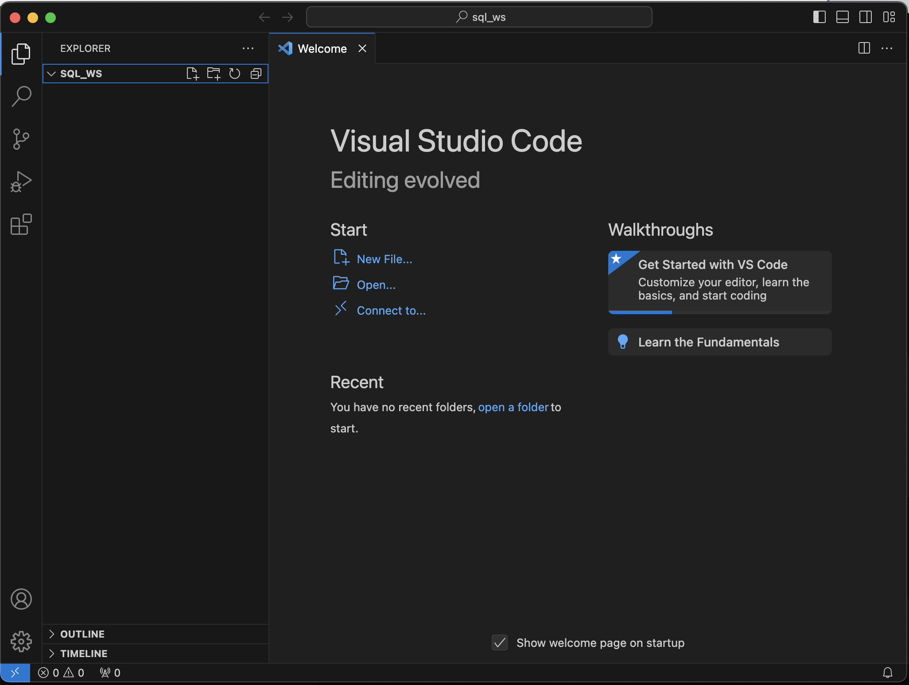The width and height of the screenshot is (909, 685).
Task: Click the open a folder link
Action: tap(513, 407)
